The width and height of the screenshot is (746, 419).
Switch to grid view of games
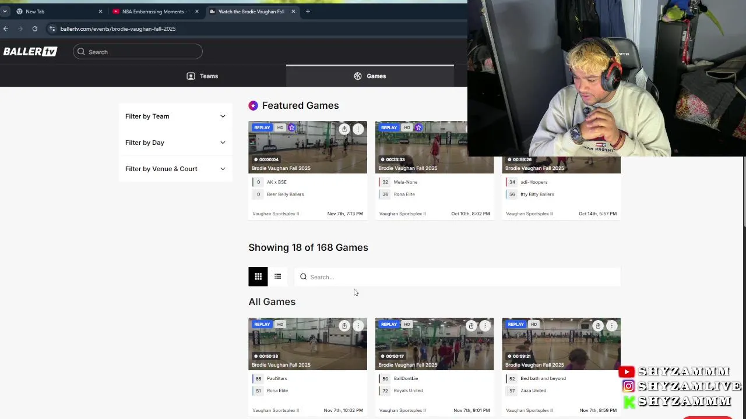[258, 277]
